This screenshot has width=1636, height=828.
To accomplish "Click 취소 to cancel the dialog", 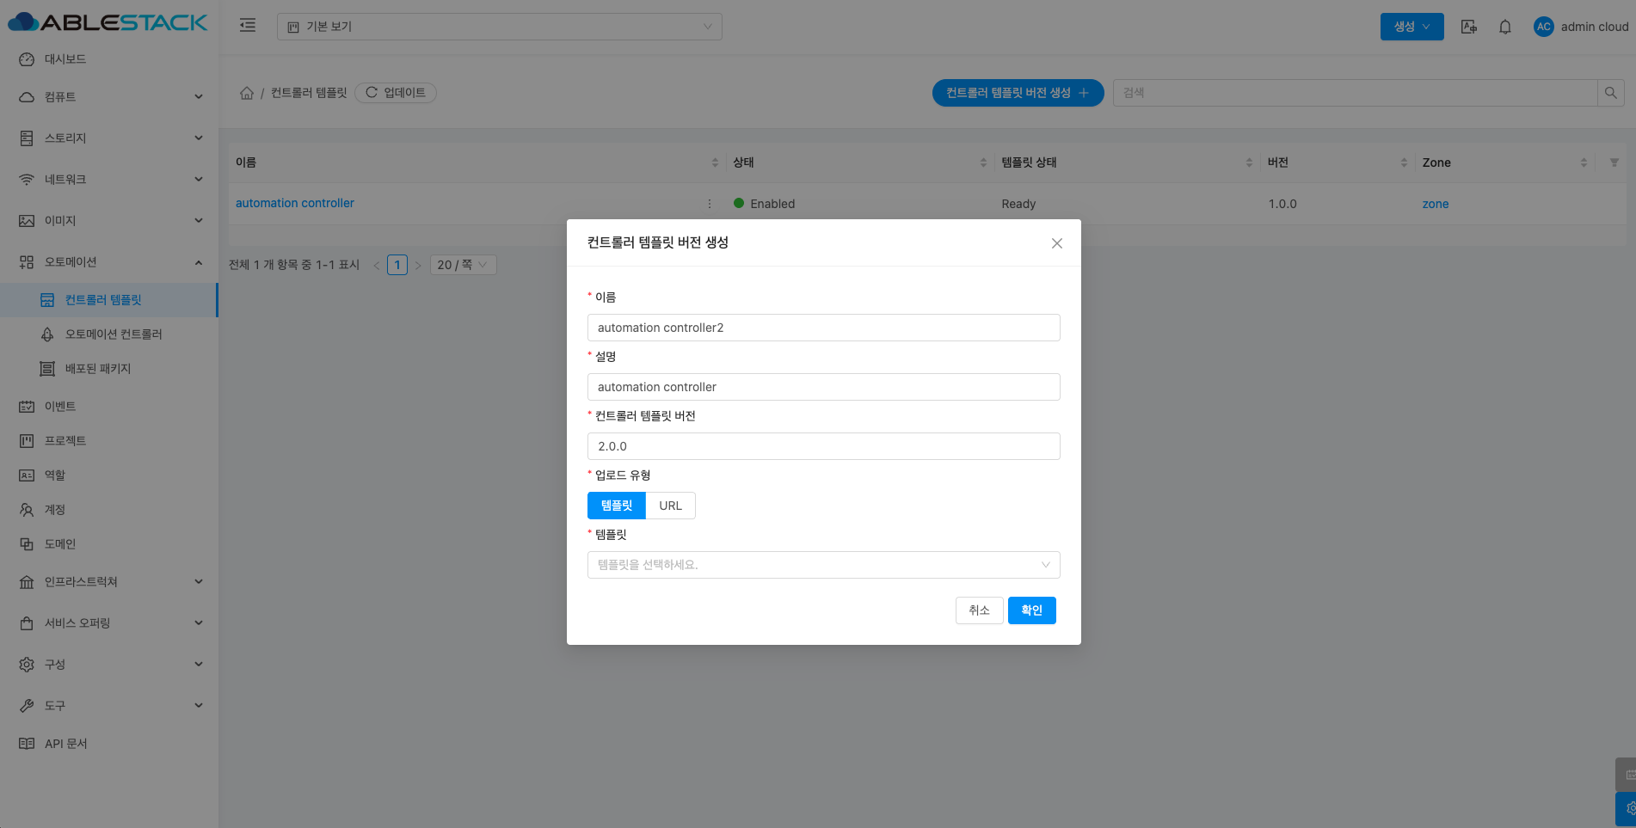I will click(x=980, y=610).
